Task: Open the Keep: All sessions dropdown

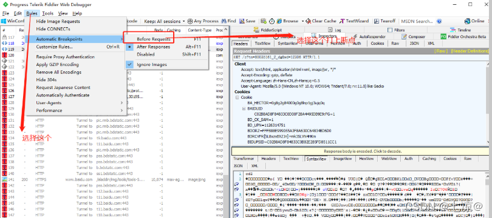Action: (x=165, y=21)
